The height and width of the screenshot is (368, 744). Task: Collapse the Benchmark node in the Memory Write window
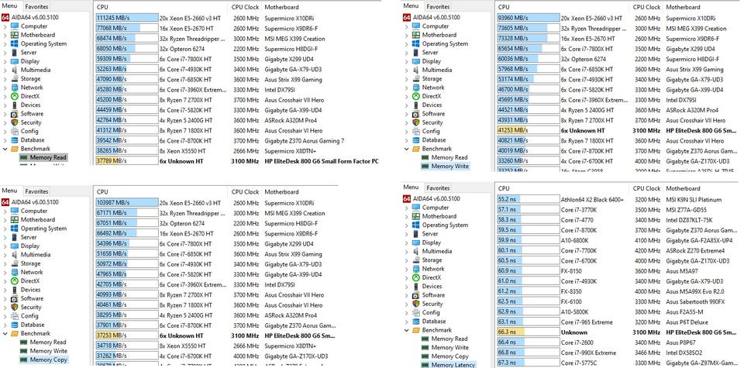tap(407, 149)
